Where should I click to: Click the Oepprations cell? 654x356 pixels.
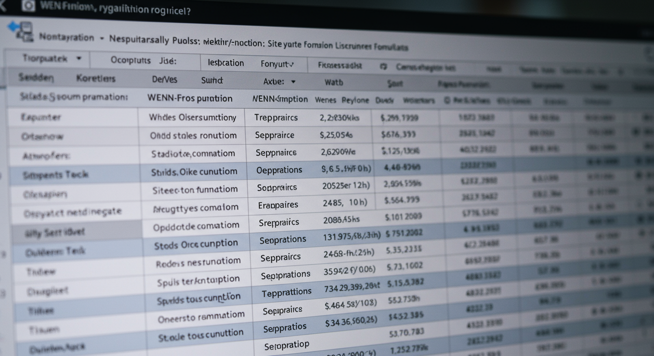pos(279,170)
